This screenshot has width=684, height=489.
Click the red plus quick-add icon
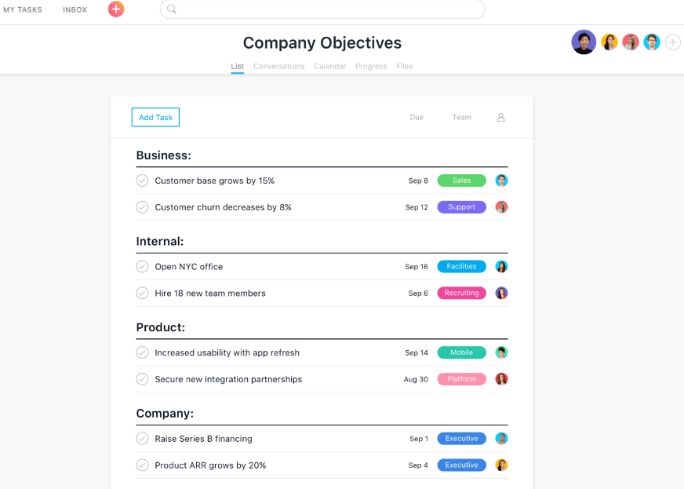click(116, 9)
